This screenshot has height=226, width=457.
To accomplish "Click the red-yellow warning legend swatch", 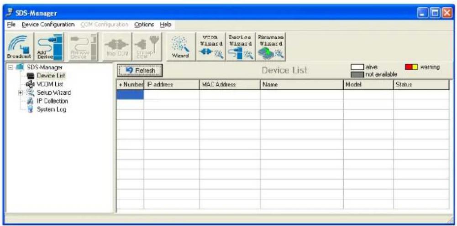I will pos(411,67).
